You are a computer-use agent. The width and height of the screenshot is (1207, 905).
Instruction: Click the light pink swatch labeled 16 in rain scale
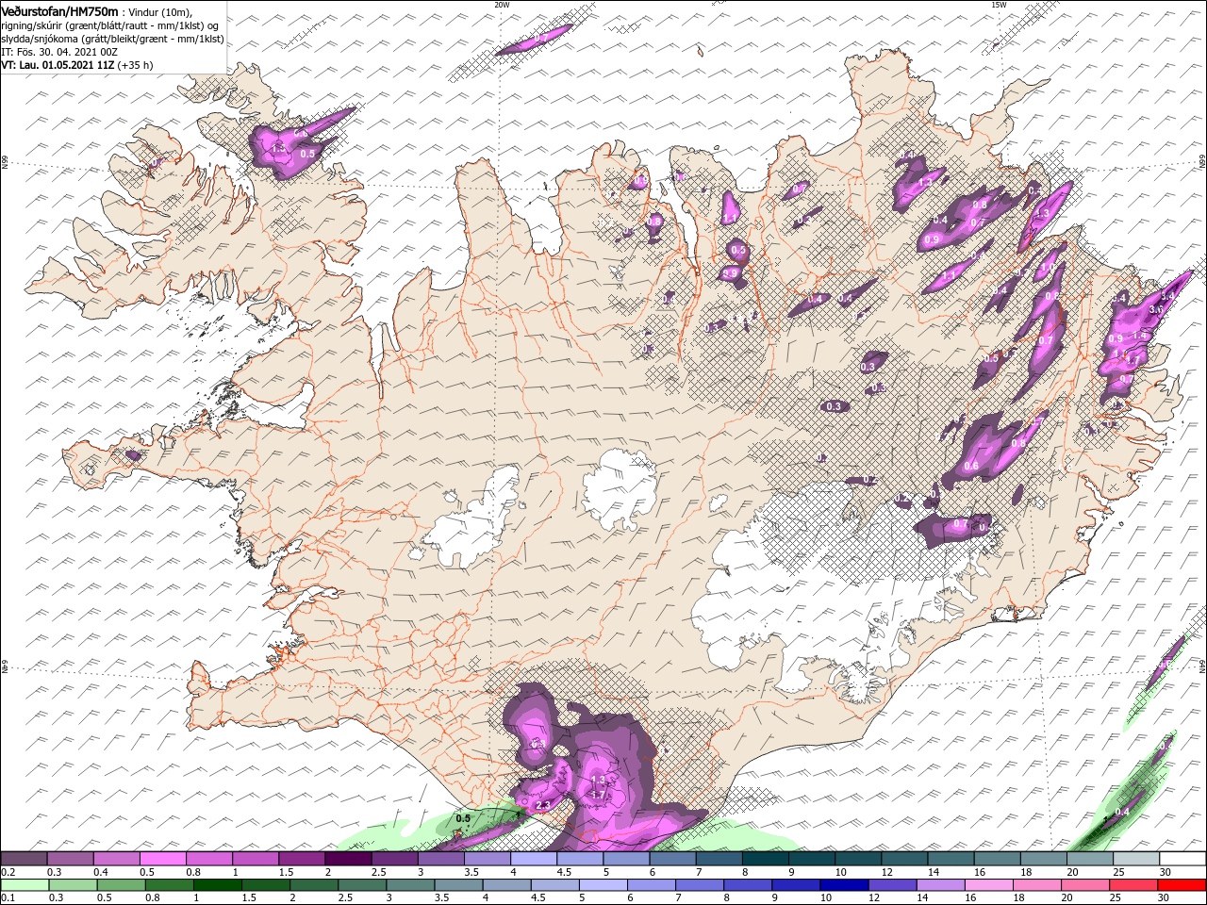(x=989, y=884)
